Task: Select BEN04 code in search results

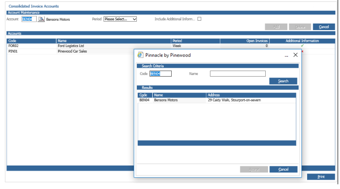Action: tap(144, 100)
